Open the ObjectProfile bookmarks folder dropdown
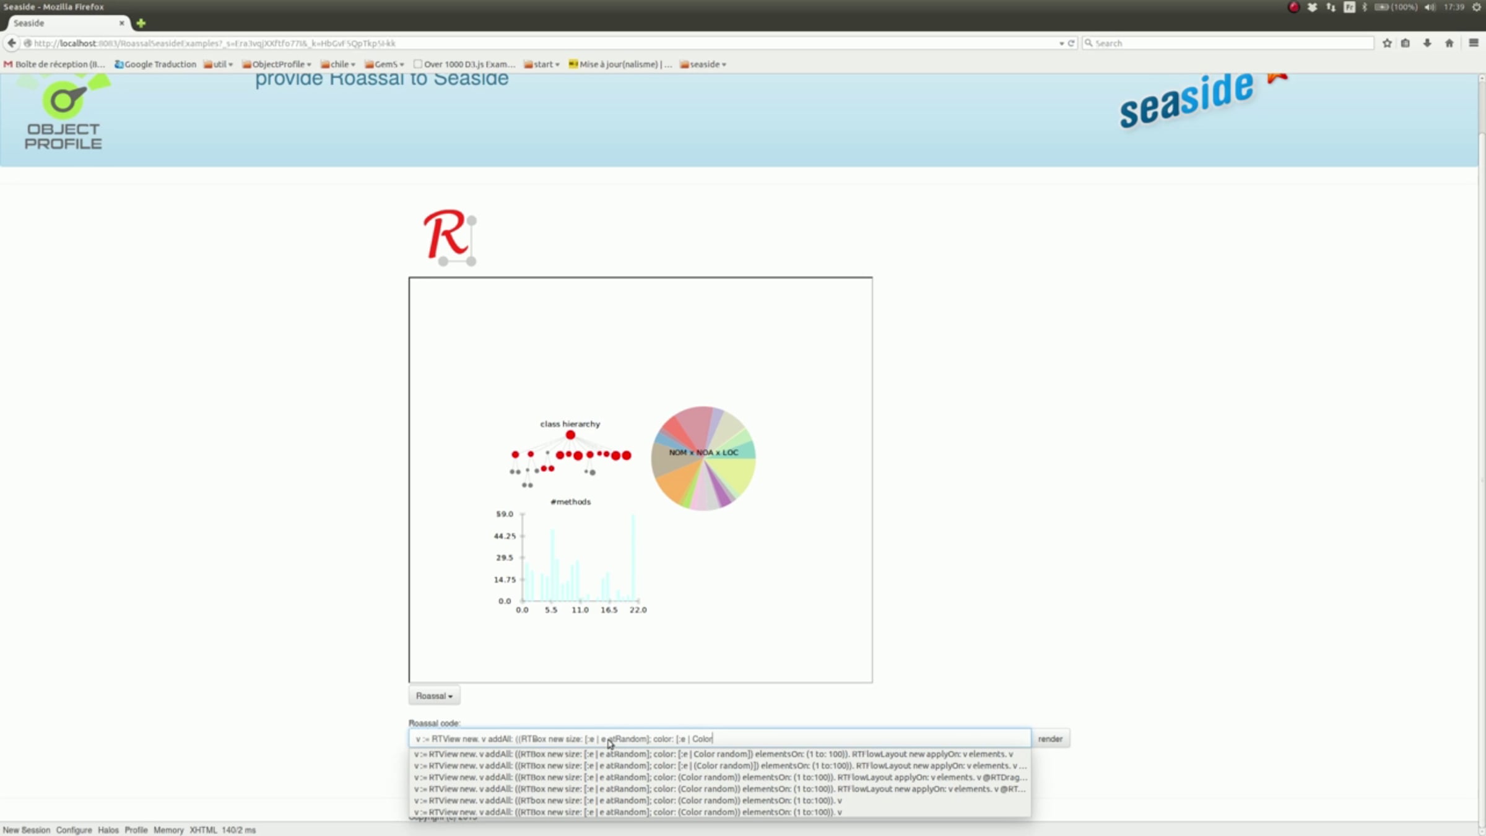The width and height of the screenshot is (1486, 836). (x=277, y=64)
